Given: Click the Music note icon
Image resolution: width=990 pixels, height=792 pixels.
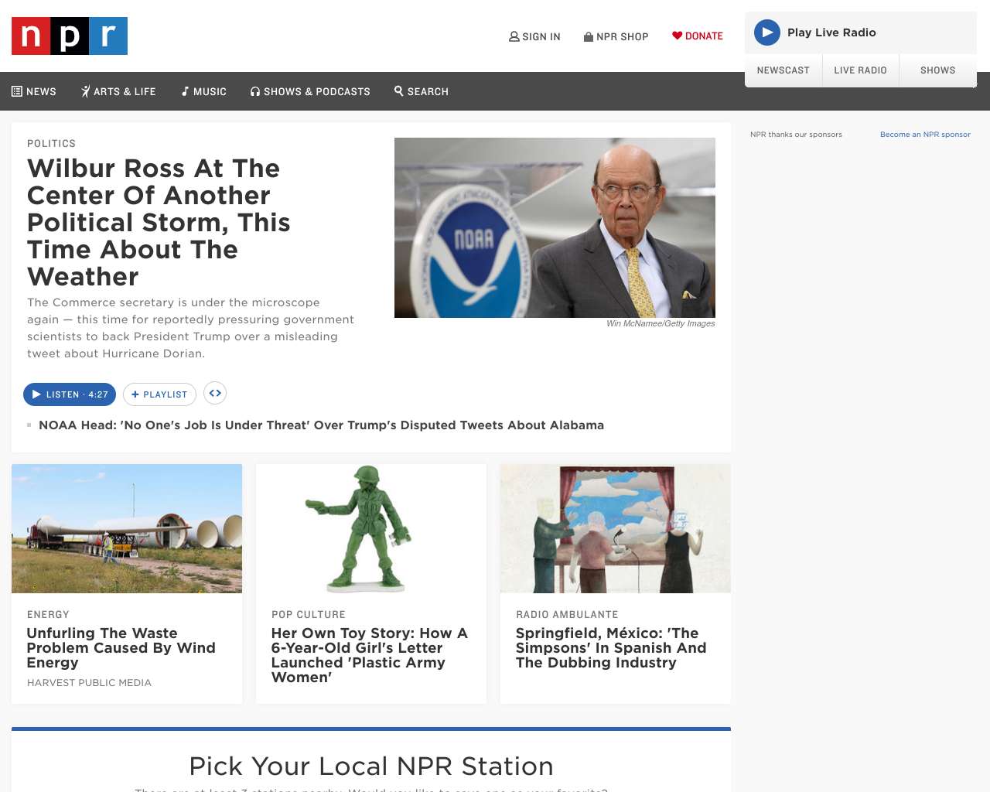Looking at the screenshot, I should [185, 91].
